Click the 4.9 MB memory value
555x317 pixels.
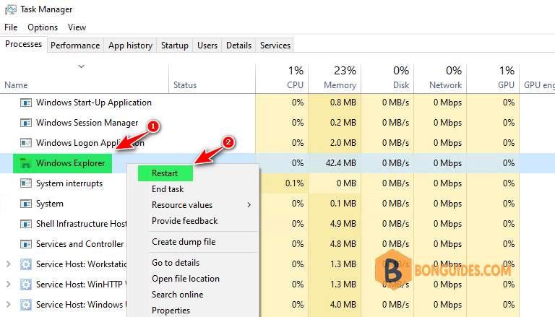(343, 224)
